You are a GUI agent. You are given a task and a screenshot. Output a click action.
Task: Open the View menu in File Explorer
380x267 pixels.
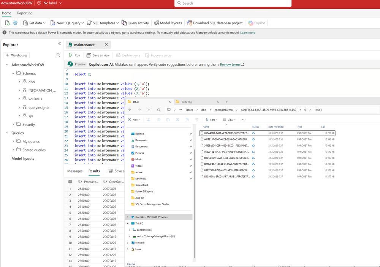(x=229, y=120)
